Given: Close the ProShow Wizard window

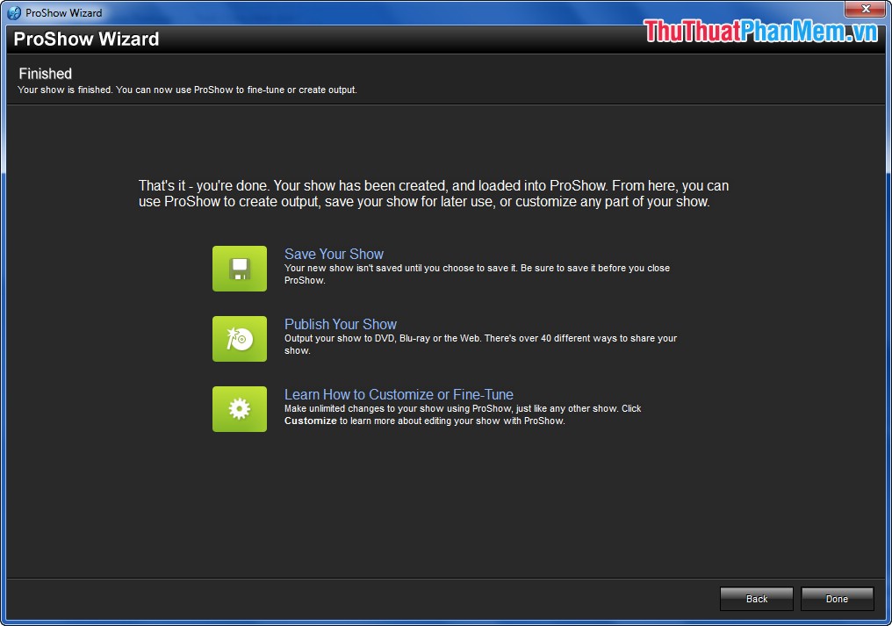Looking at the screenshot, I should click(x=865, y=9).
